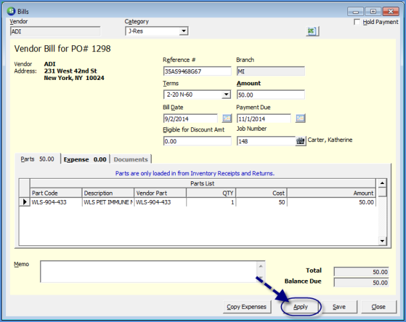Click the Amount column header in Parts List

[x=331, y=193]
